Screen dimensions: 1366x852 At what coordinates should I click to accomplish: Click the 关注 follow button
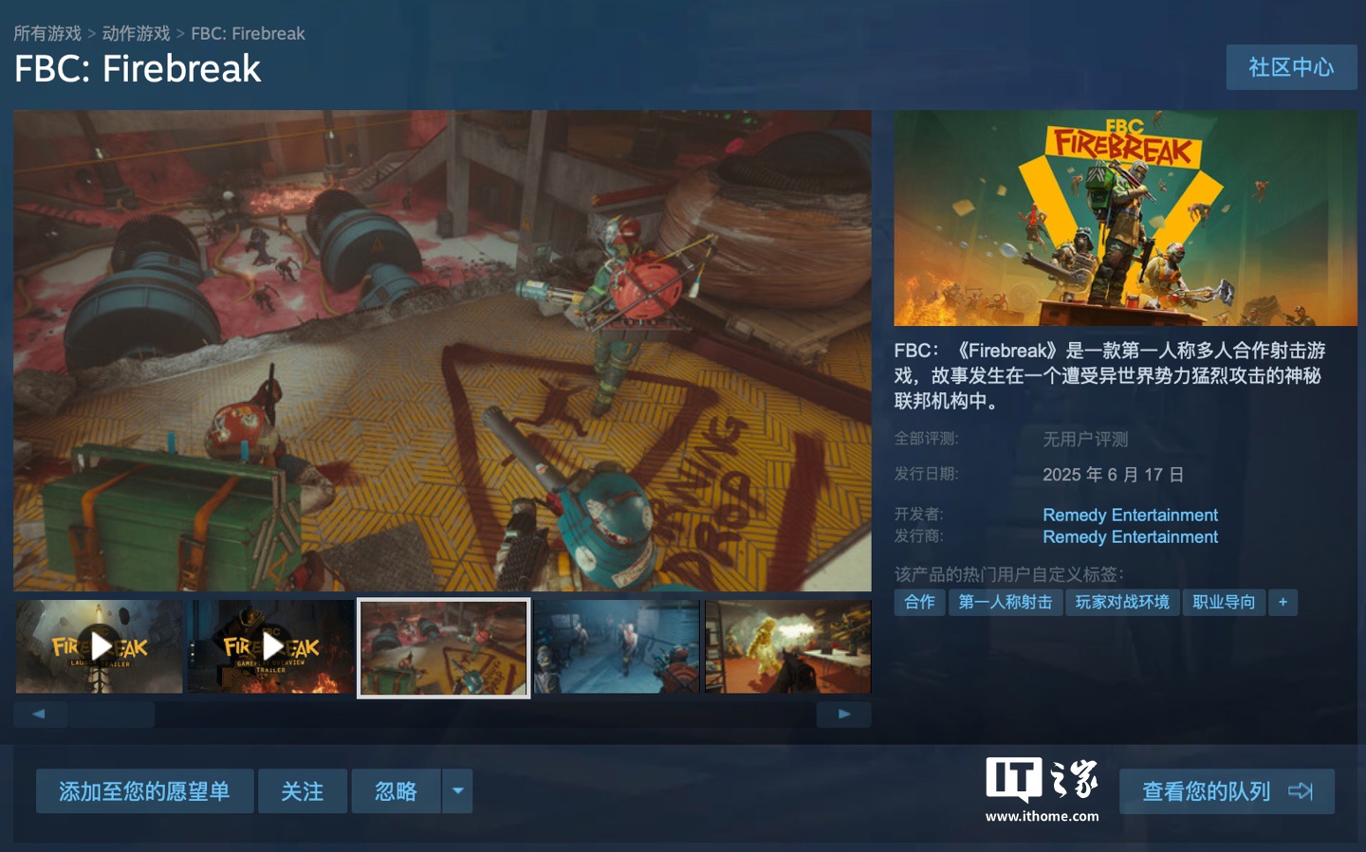coord(303,791)
